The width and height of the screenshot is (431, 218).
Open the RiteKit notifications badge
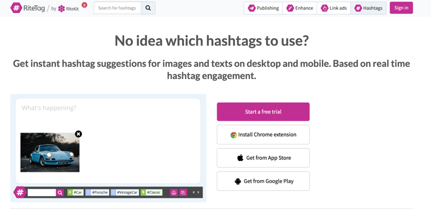84,5
